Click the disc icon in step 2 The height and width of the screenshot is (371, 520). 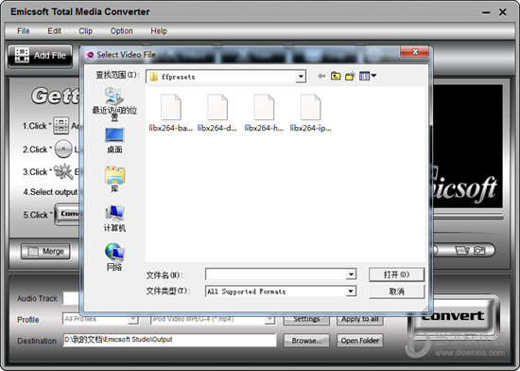(63, 149)
